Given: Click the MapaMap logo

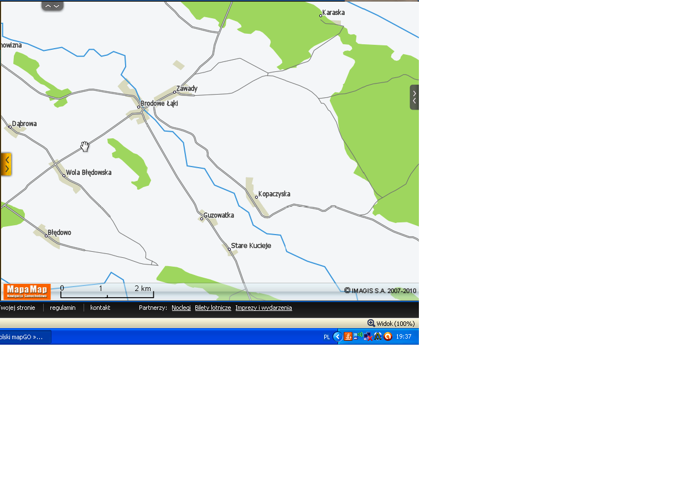Looking at the screenshot, I should pyautogui.click(x=27, y=292).
